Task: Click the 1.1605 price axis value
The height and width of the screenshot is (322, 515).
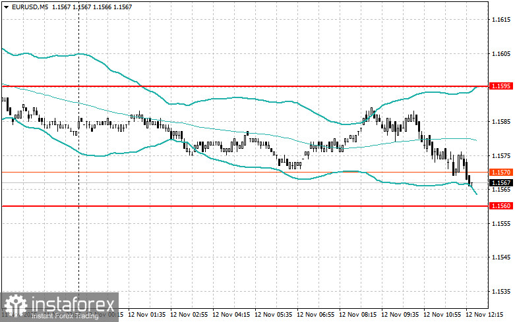Action: [x=501, y=54]
